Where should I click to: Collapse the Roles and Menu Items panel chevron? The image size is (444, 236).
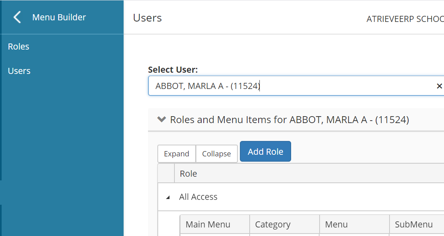(x=161, y=119)
